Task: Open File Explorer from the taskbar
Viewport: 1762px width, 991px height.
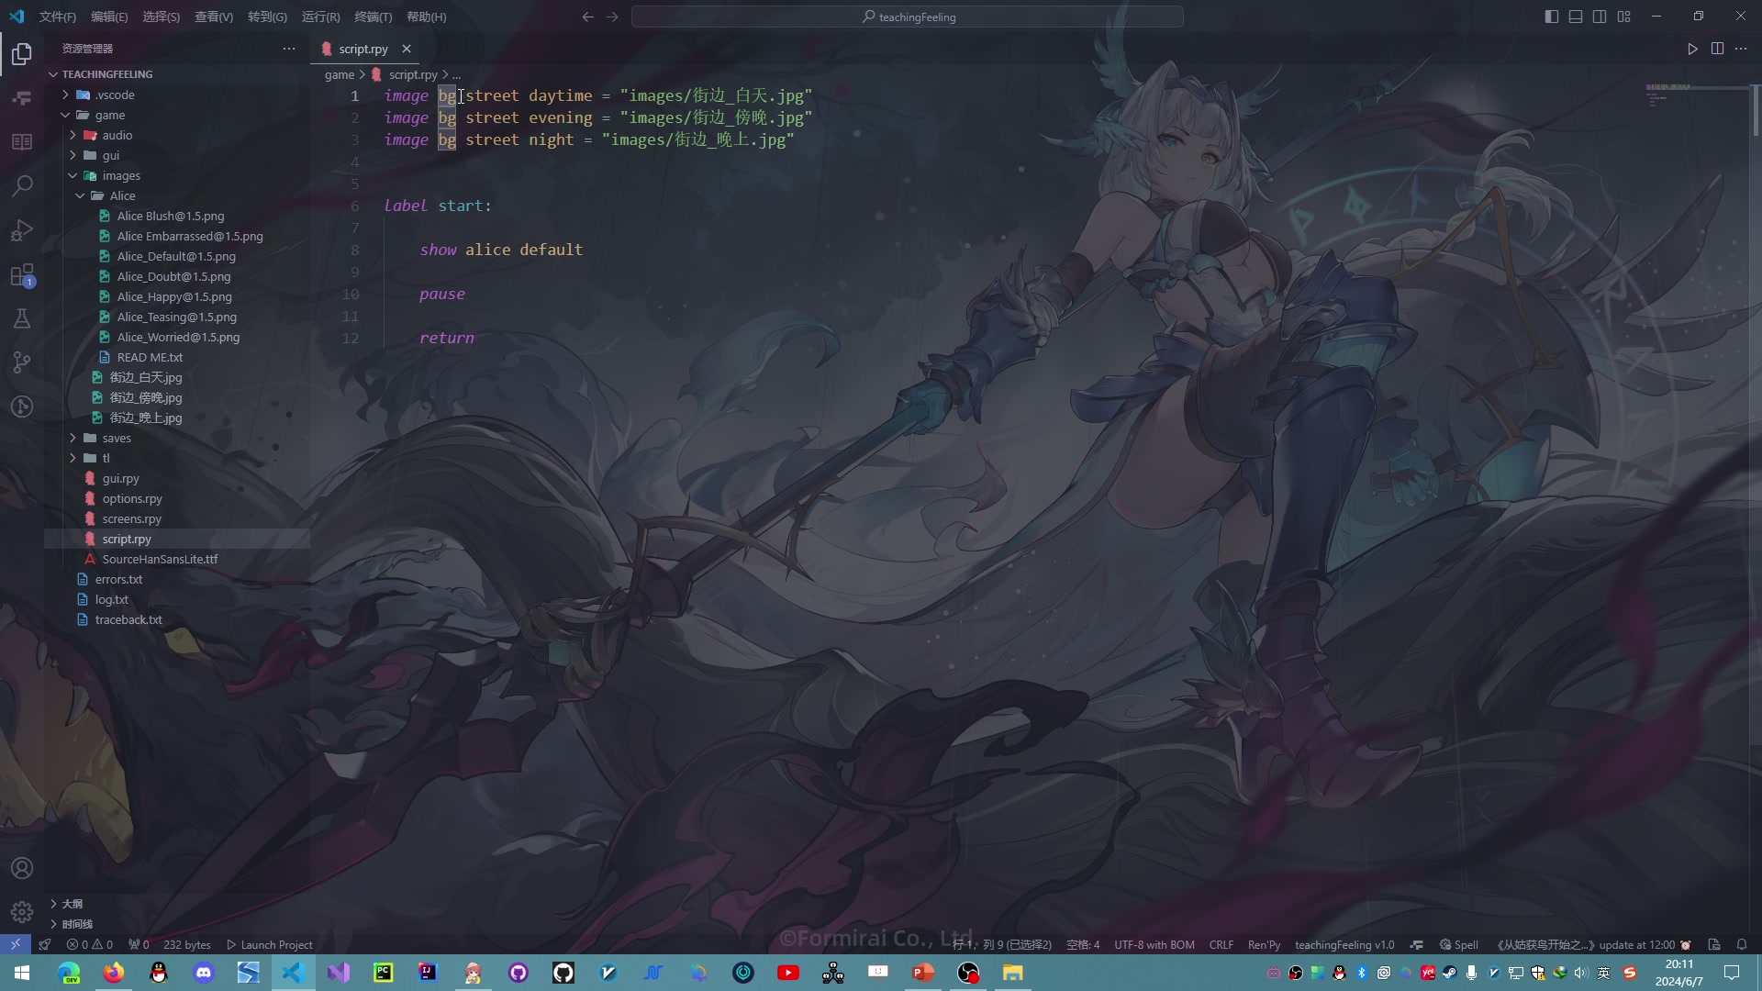Action: click(x=1012, y=973)
